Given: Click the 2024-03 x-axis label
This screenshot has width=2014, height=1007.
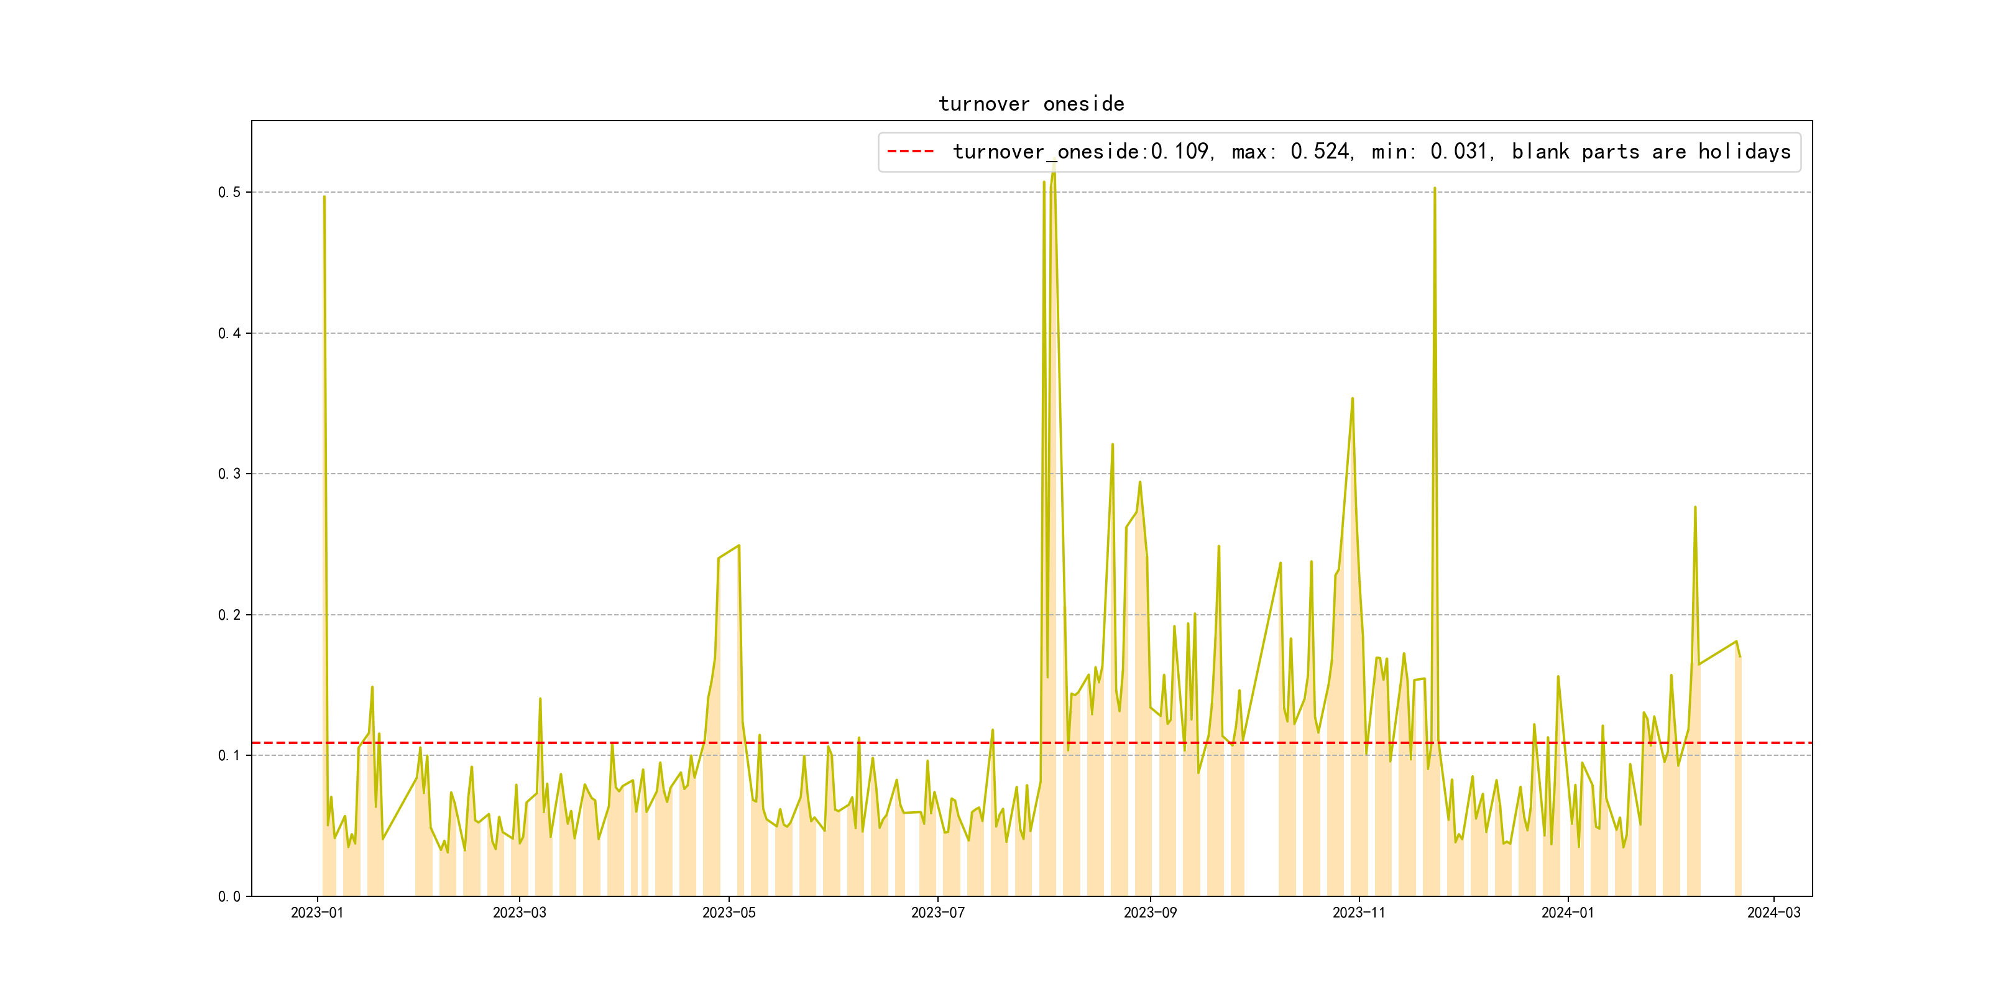Looking at the screenshot, I should 1773,913.
